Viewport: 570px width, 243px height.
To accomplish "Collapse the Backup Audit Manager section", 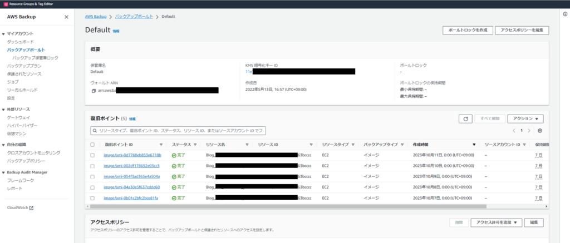I will click(3, 172).
